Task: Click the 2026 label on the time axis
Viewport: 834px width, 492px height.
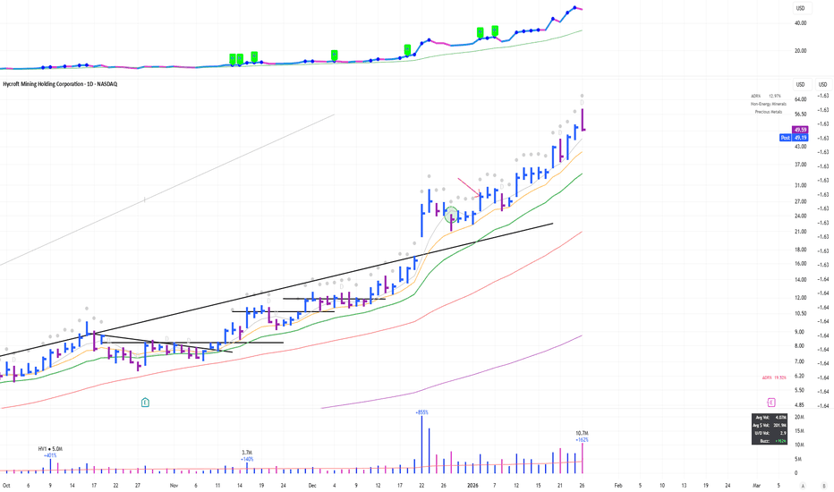Action: (472, 486)
